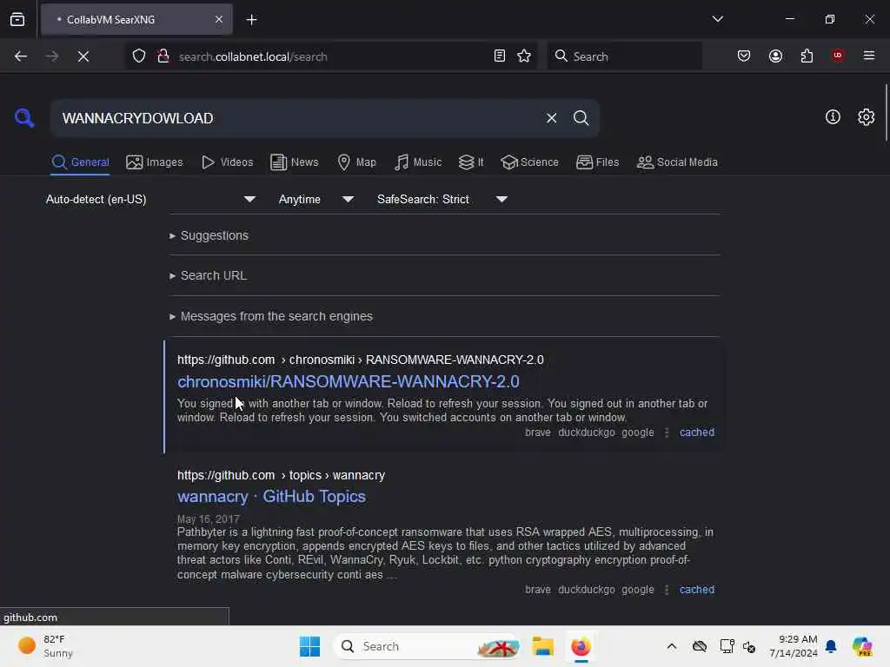Image resolution: width=890 pixels, height=667 pixels.
Task: Clear the search query with the X
Action: click(551, 118)
